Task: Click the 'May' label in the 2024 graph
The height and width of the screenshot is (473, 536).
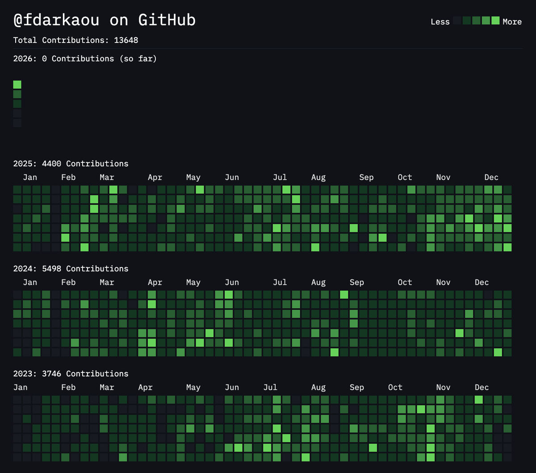Action: point(193,283)
